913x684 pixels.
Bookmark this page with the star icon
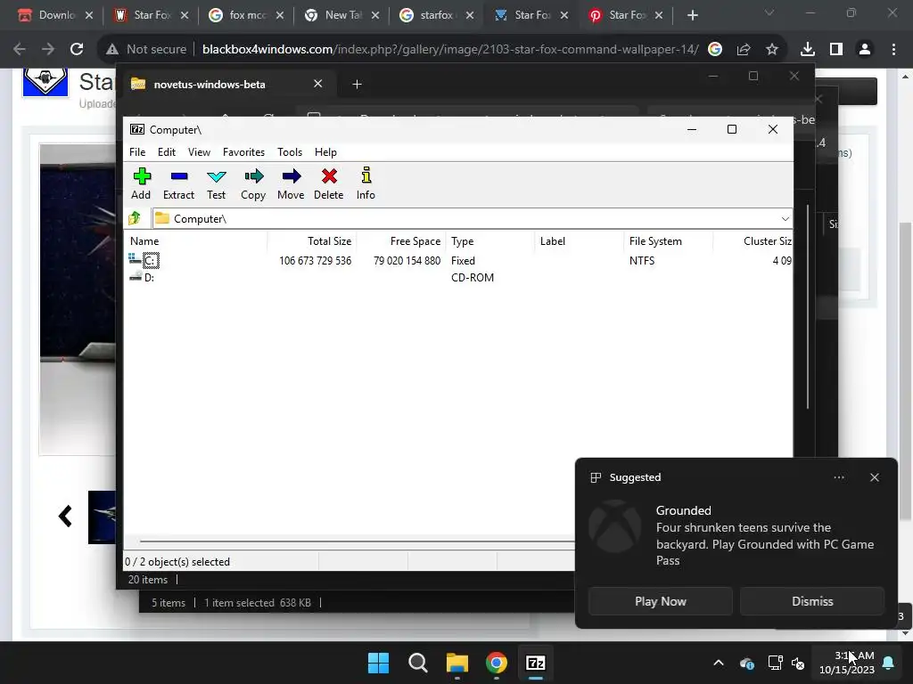point(772,50)
